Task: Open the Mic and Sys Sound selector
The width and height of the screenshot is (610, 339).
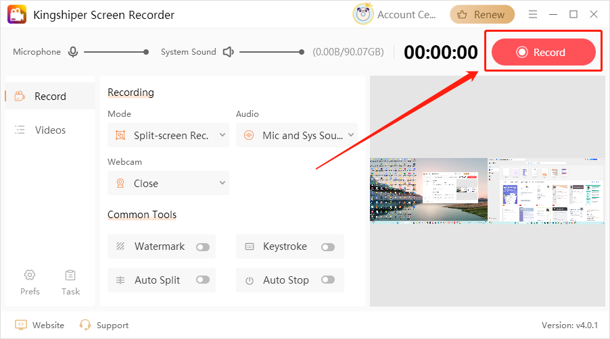Action: (297, 135)
